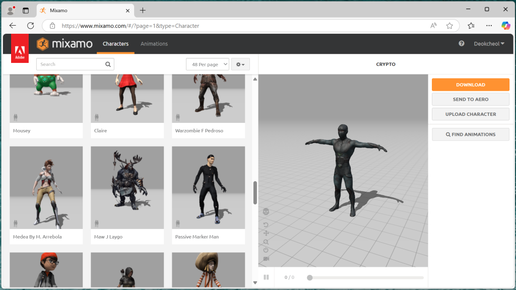
Task: Click UPLOAD CHARACTER button
Action: (470, 114)
